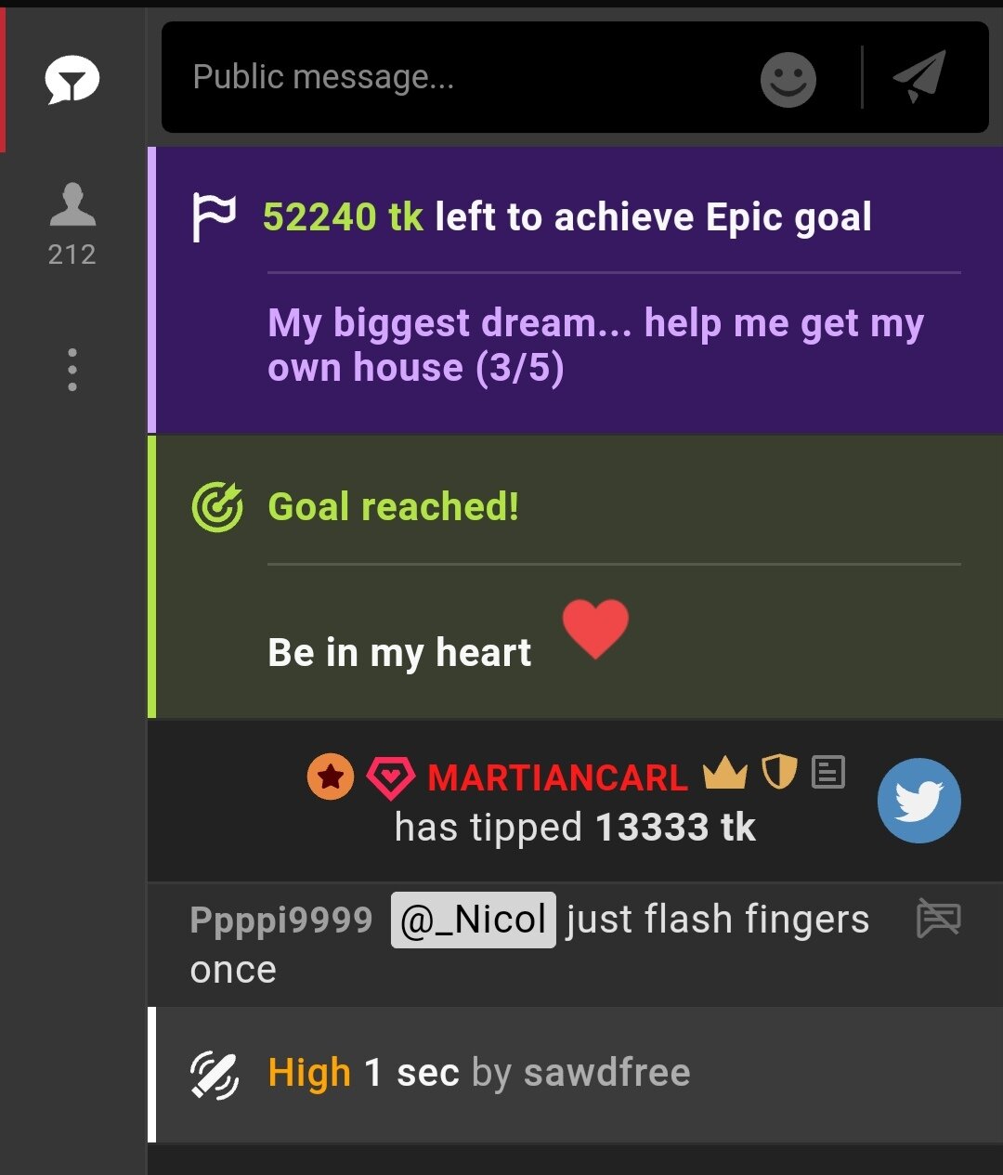Click the vibration toy icon
1003x1175 pixels.
215,1075
